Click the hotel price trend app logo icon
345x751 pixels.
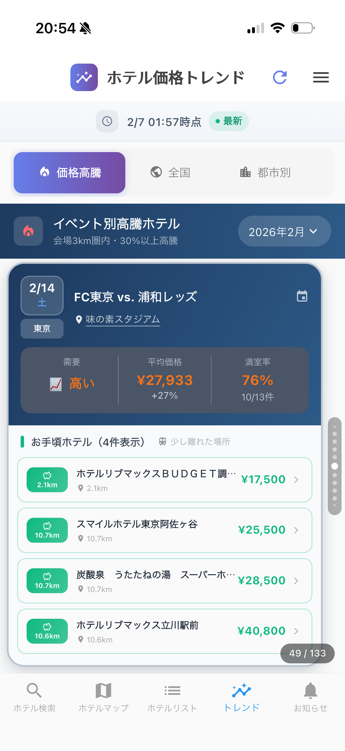tap(84, 78)
